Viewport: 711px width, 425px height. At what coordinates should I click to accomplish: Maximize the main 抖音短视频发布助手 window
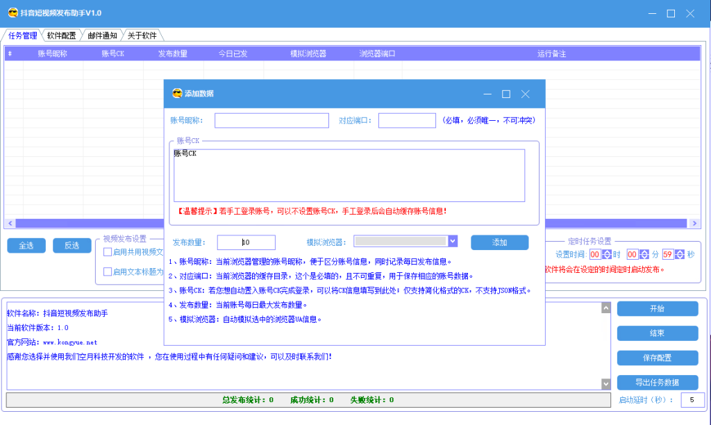671,14
